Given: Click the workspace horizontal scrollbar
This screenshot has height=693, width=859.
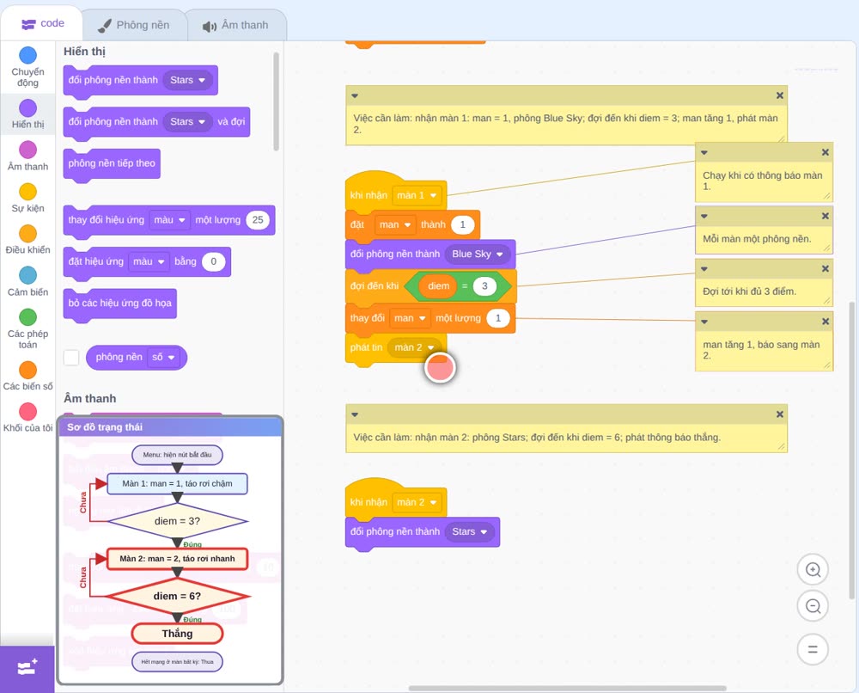Looking at the screenshot, I should point(568,688).
